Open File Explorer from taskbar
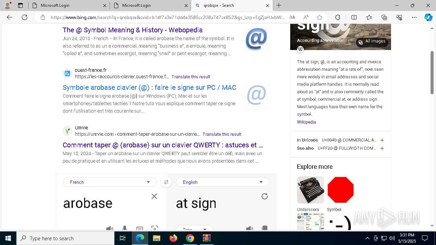Image resolution: width=436 pixels, height=245 pixels. 156,238
